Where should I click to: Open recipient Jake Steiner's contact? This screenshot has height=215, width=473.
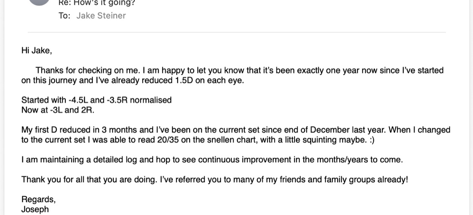(x=101, y=15)
